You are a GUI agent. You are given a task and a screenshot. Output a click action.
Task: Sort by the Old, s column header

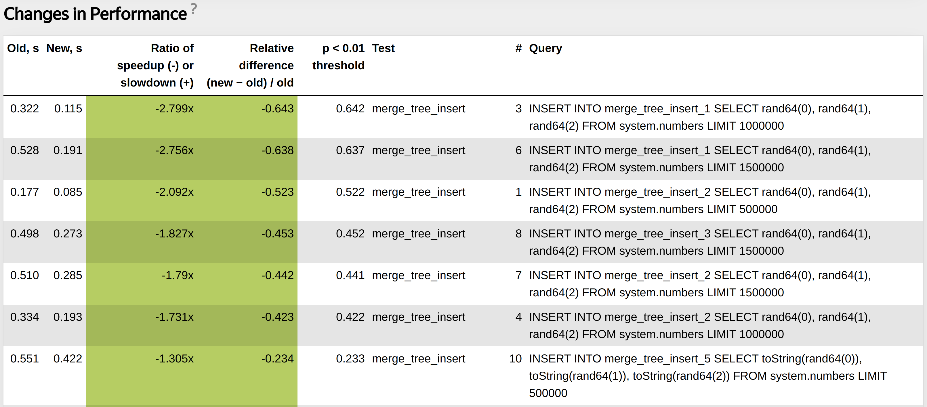(x=23, y=48)
